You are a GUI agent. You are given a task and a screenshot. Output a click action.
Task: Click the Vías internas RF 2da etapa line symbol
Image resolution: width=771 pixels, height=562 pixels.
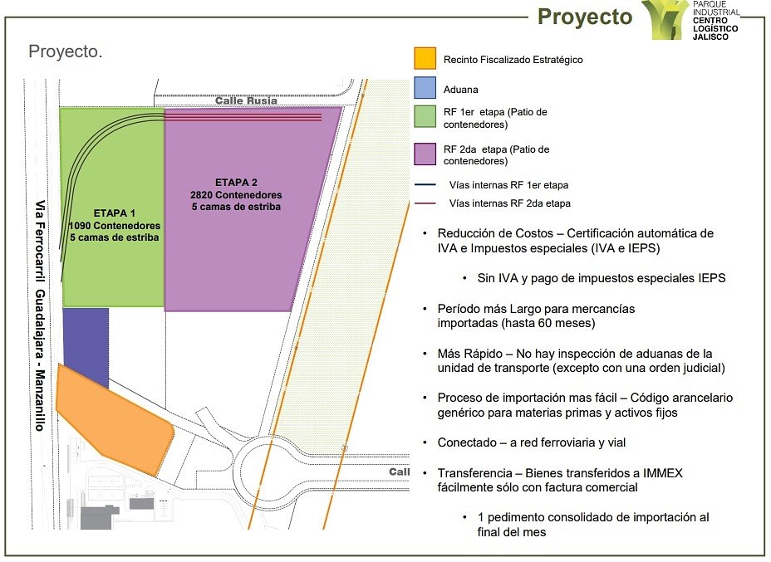[425, 203]
